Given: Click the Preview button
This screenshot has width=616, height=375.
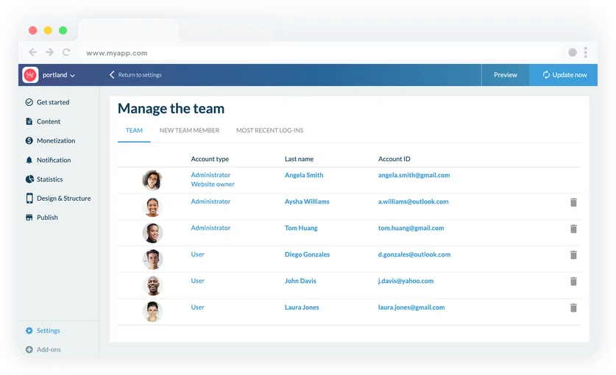Looking at the screenshot, I should click(x=505, y=75).
